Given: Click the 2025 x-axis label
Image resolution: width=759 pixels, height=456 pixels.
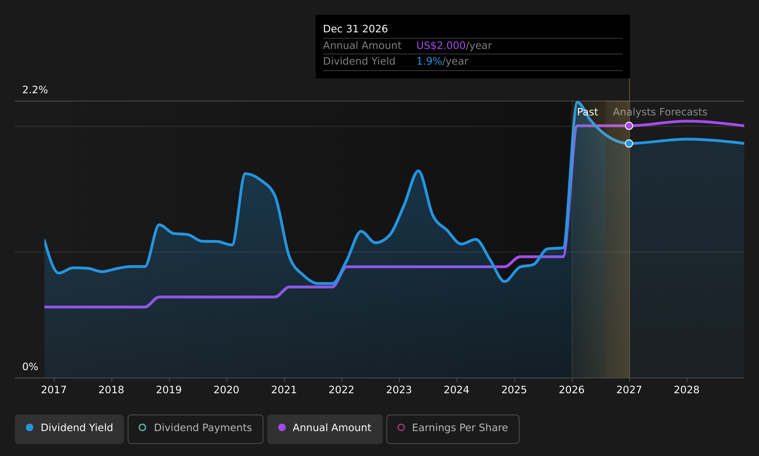Looking at the screenshot, I should (x=514, y=390).
